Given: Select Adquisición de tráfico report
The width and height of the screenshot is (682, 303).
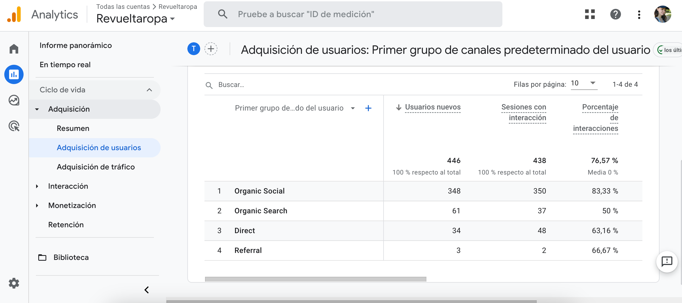Looking at the screenshot, I should point(96,167).
